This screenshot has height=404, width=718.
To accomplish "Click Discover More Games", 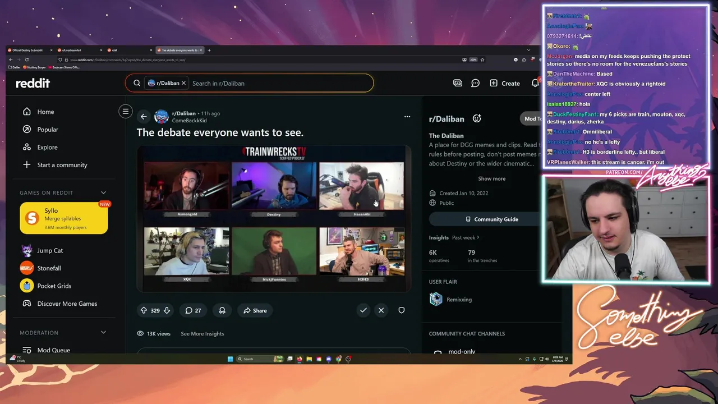I will tap(59, 304).
